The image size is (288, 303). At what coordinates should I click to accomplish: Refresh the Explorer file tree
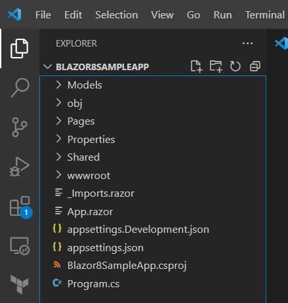pyautogui.click(x=236, y=66)
